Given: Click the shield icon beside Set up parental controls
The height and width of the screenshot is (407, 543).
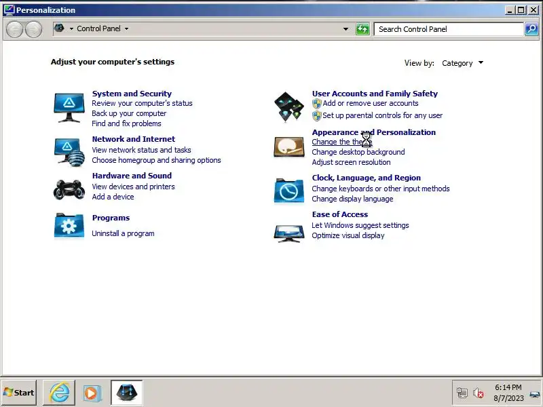Looking at the screenshot, I should [x=316, y=115].
